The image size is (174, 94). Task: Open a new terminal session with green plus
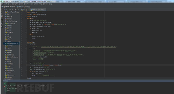click(4, 84)
